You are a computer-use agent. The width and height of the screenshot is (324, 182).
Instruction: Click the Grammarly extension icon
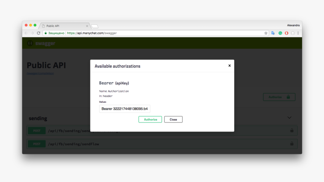[x=280, y=33]
